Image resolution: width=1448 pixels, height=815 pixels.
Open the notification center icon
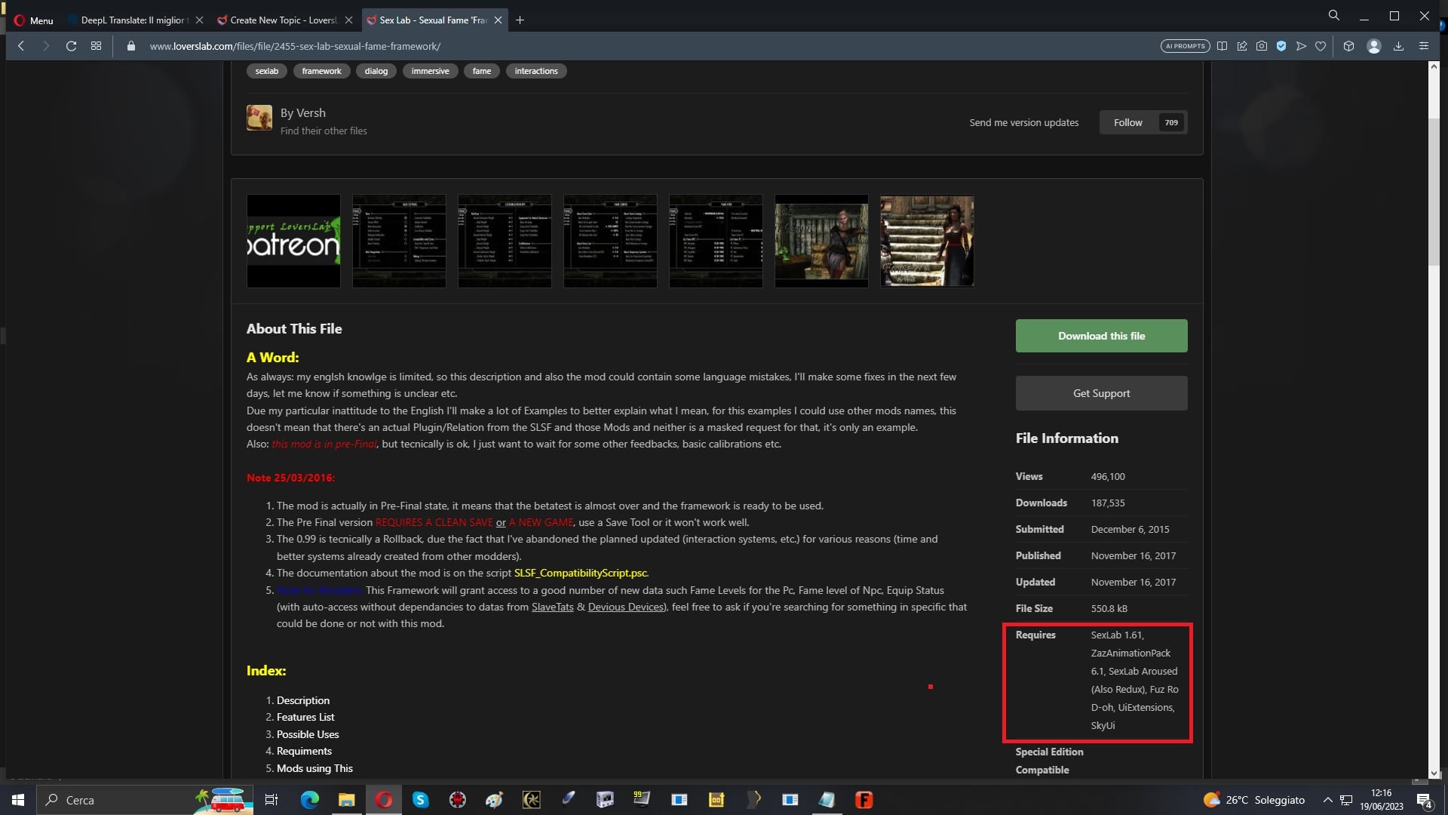pos(1425,800)
